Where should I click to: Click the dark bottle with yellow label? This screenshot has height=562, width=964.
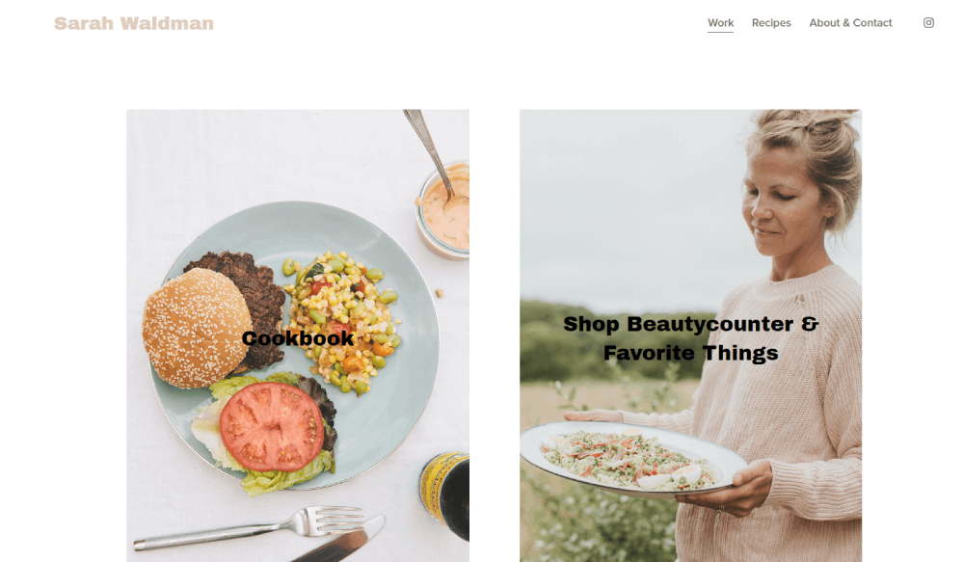[445, 494]
